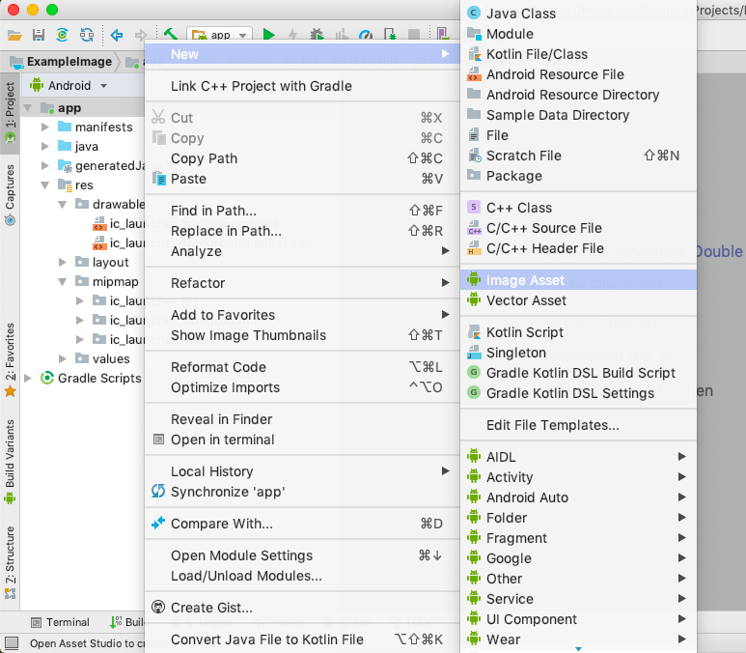Screen dimensions: 746x653
Task: Open the Fragment submenu
Action: pos(578,538)
